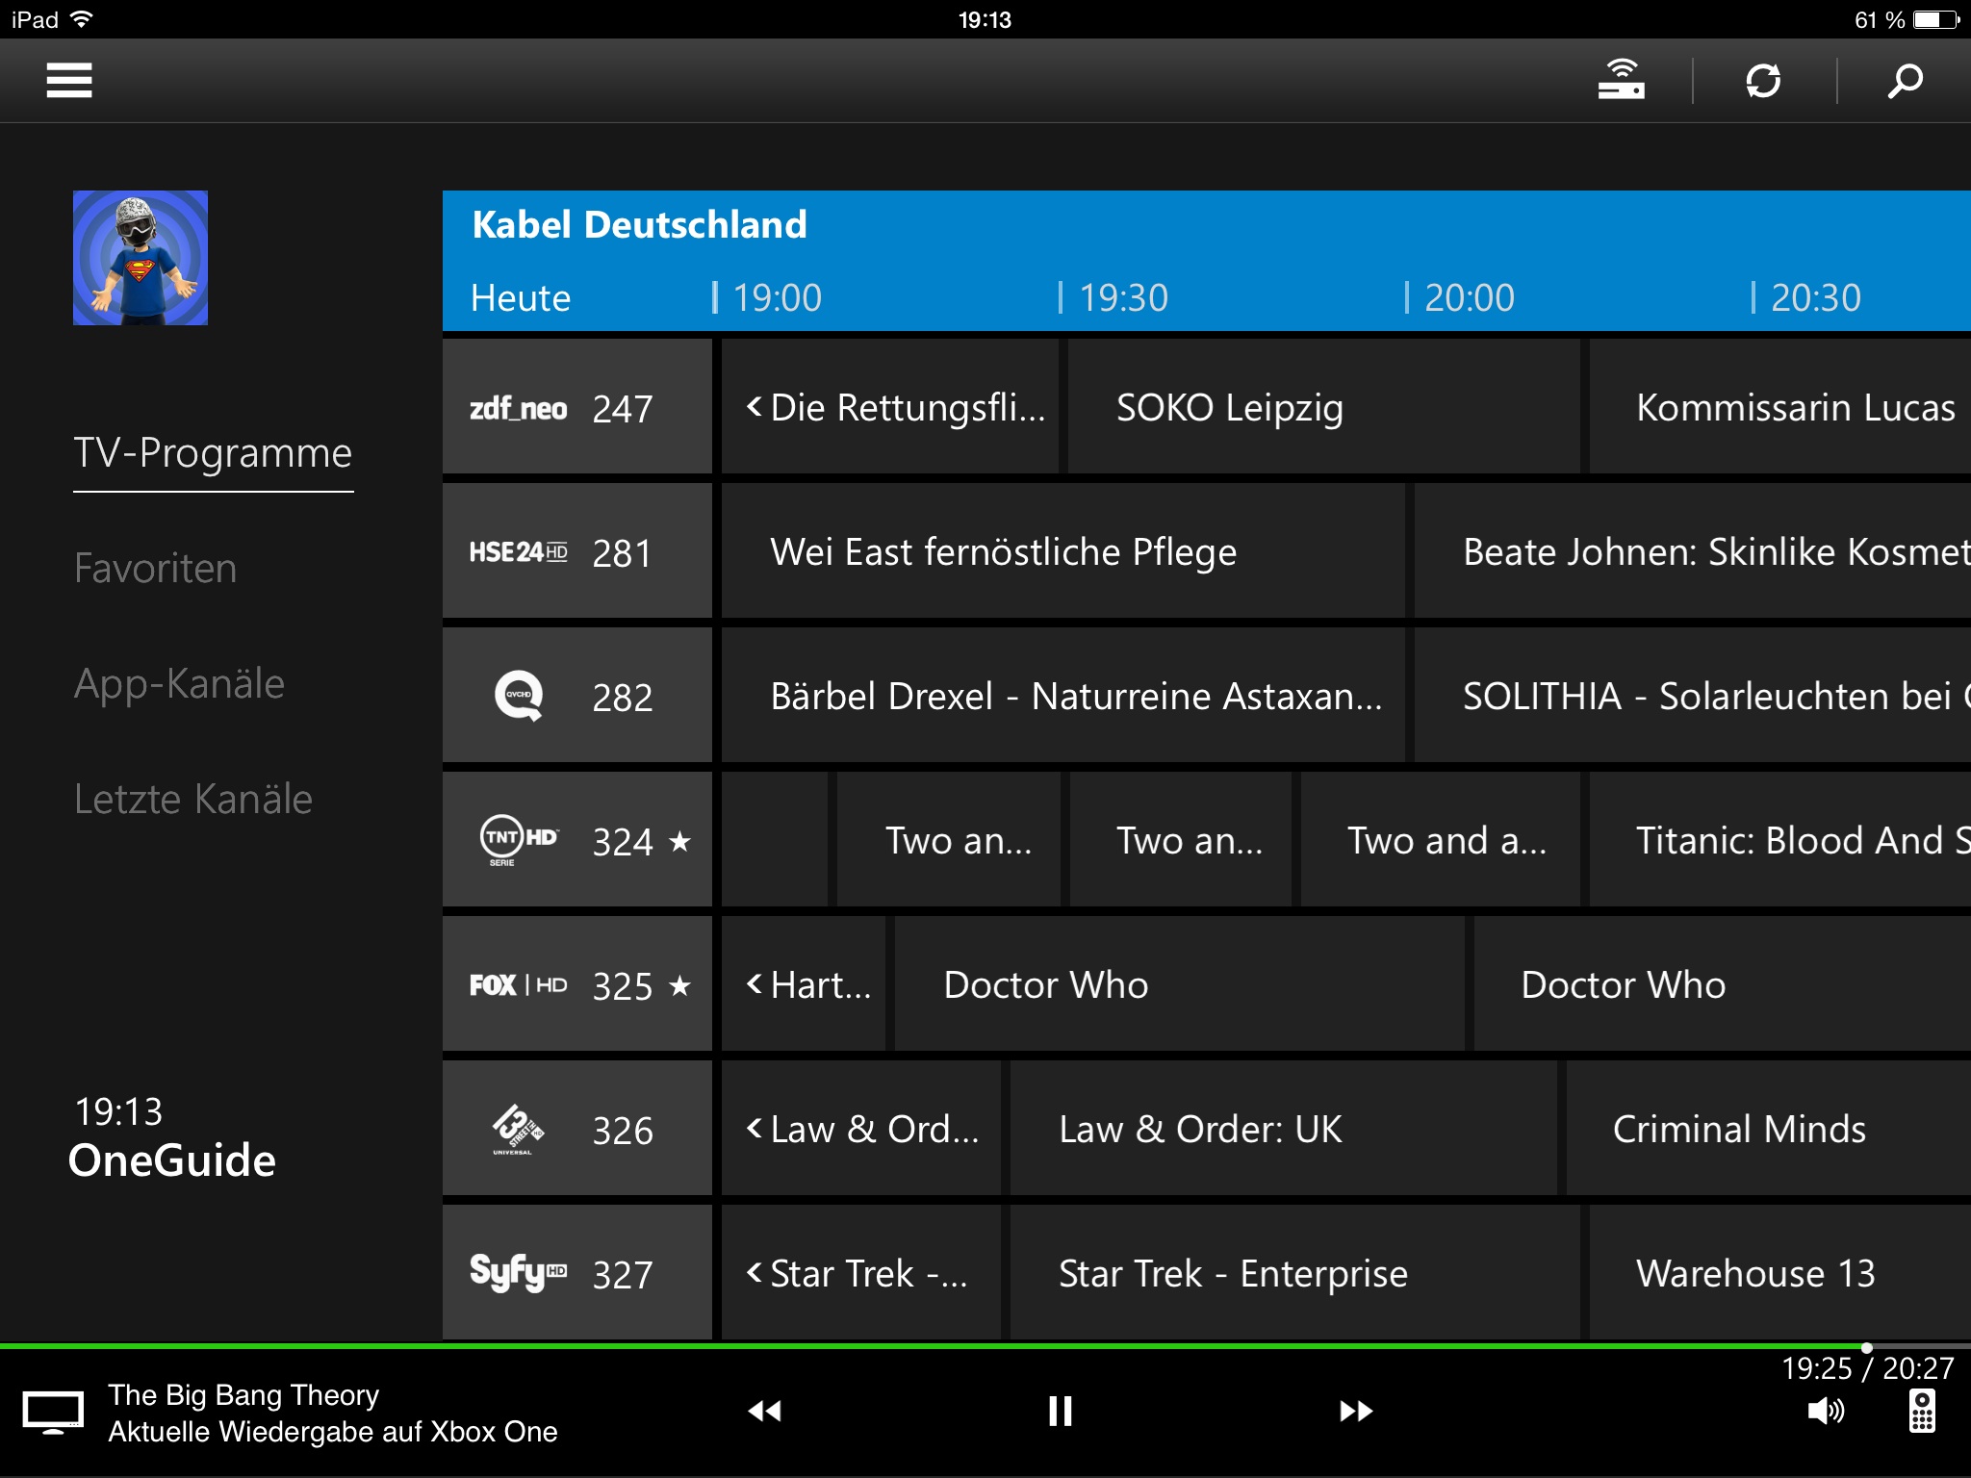The image size is (1971, 1478).
Task: Select the HSE24 HD channel 281
Action: click(577, 551)
